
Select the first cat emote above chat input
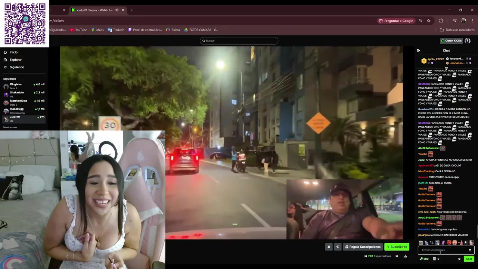coord(421,243)
